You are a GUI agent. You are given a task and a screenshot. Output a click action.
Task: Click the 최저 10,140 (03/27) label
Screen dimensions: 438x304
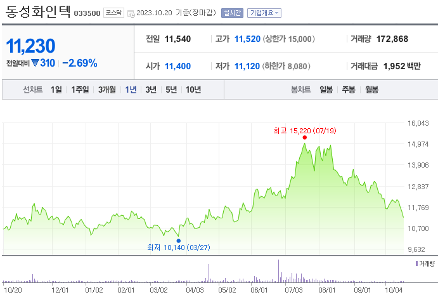[x=179, y=248]
